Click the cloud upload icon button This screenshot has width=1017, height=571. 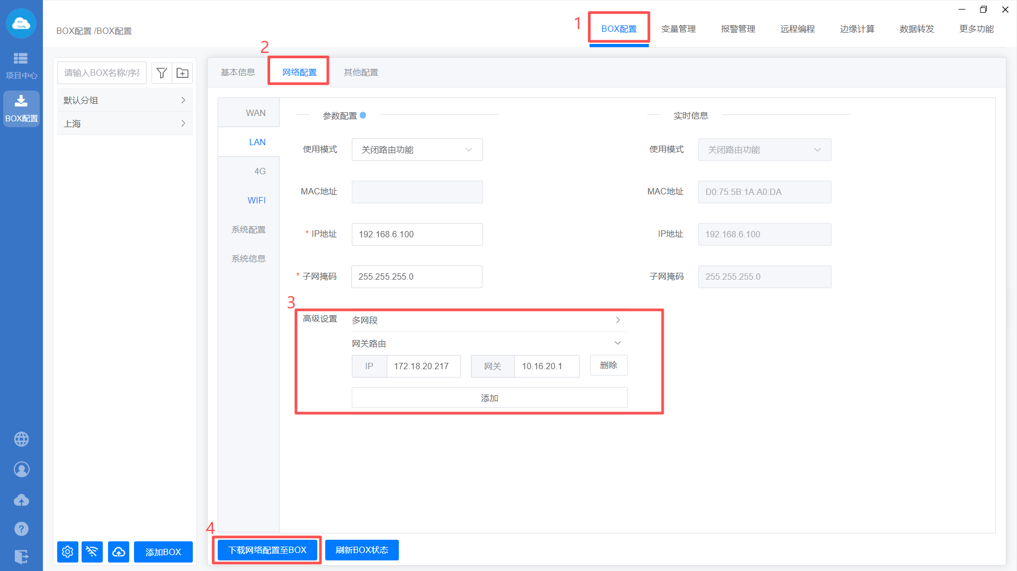click(x=119, y=552)
